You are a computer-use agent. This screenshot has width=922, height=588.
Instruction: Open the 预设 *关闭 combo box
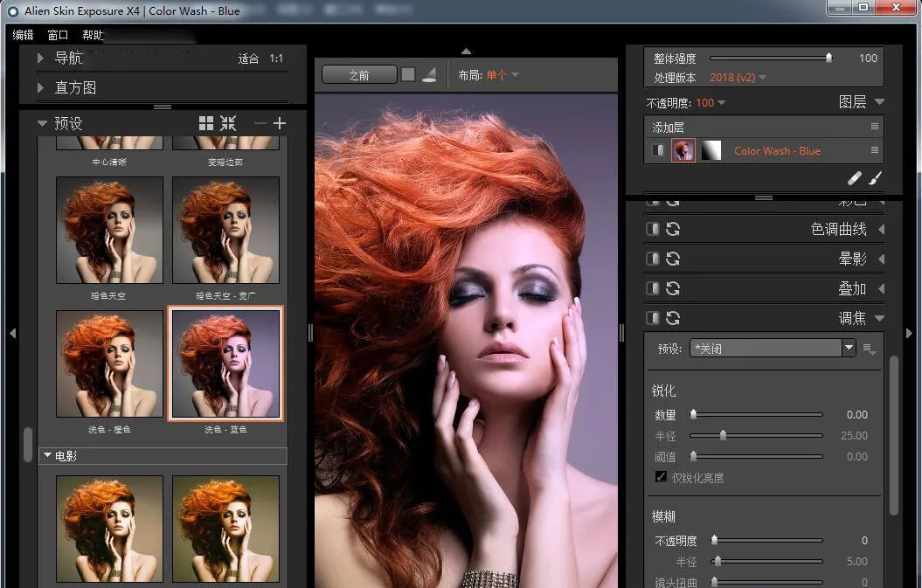point(773,348)
